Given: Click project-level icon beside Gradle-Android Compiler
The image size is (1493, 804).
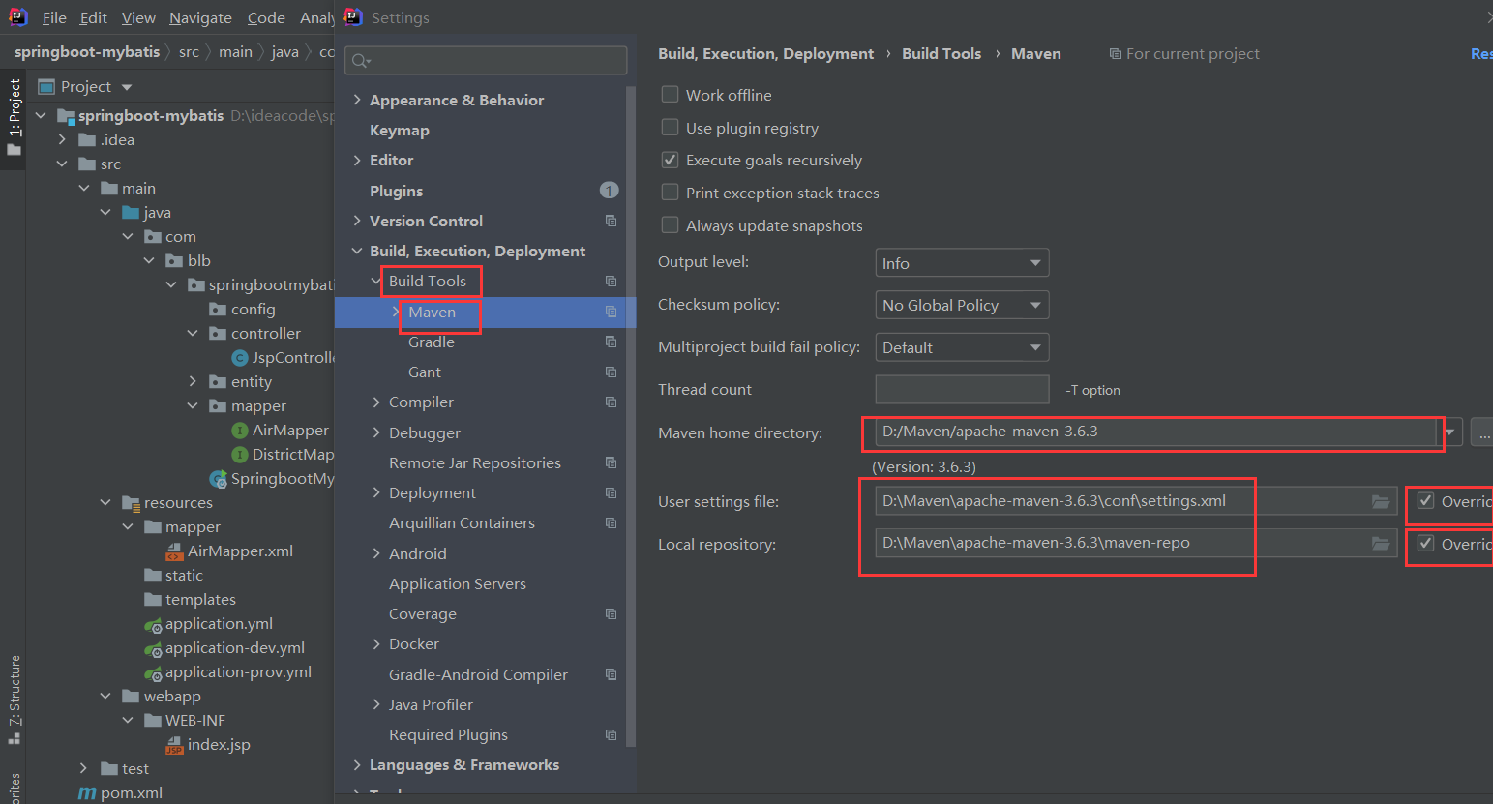Looking at the screenshot, I should pyautogui.click(x=611, y=674).
